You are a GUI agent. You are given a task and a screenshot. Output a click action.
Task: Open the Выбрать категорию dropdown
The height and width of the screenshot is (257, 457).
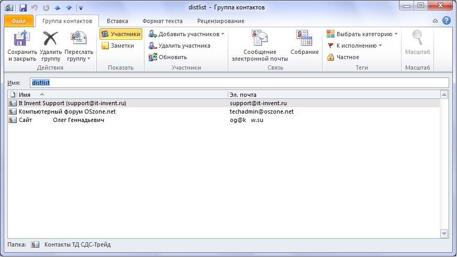pos(362,34)
